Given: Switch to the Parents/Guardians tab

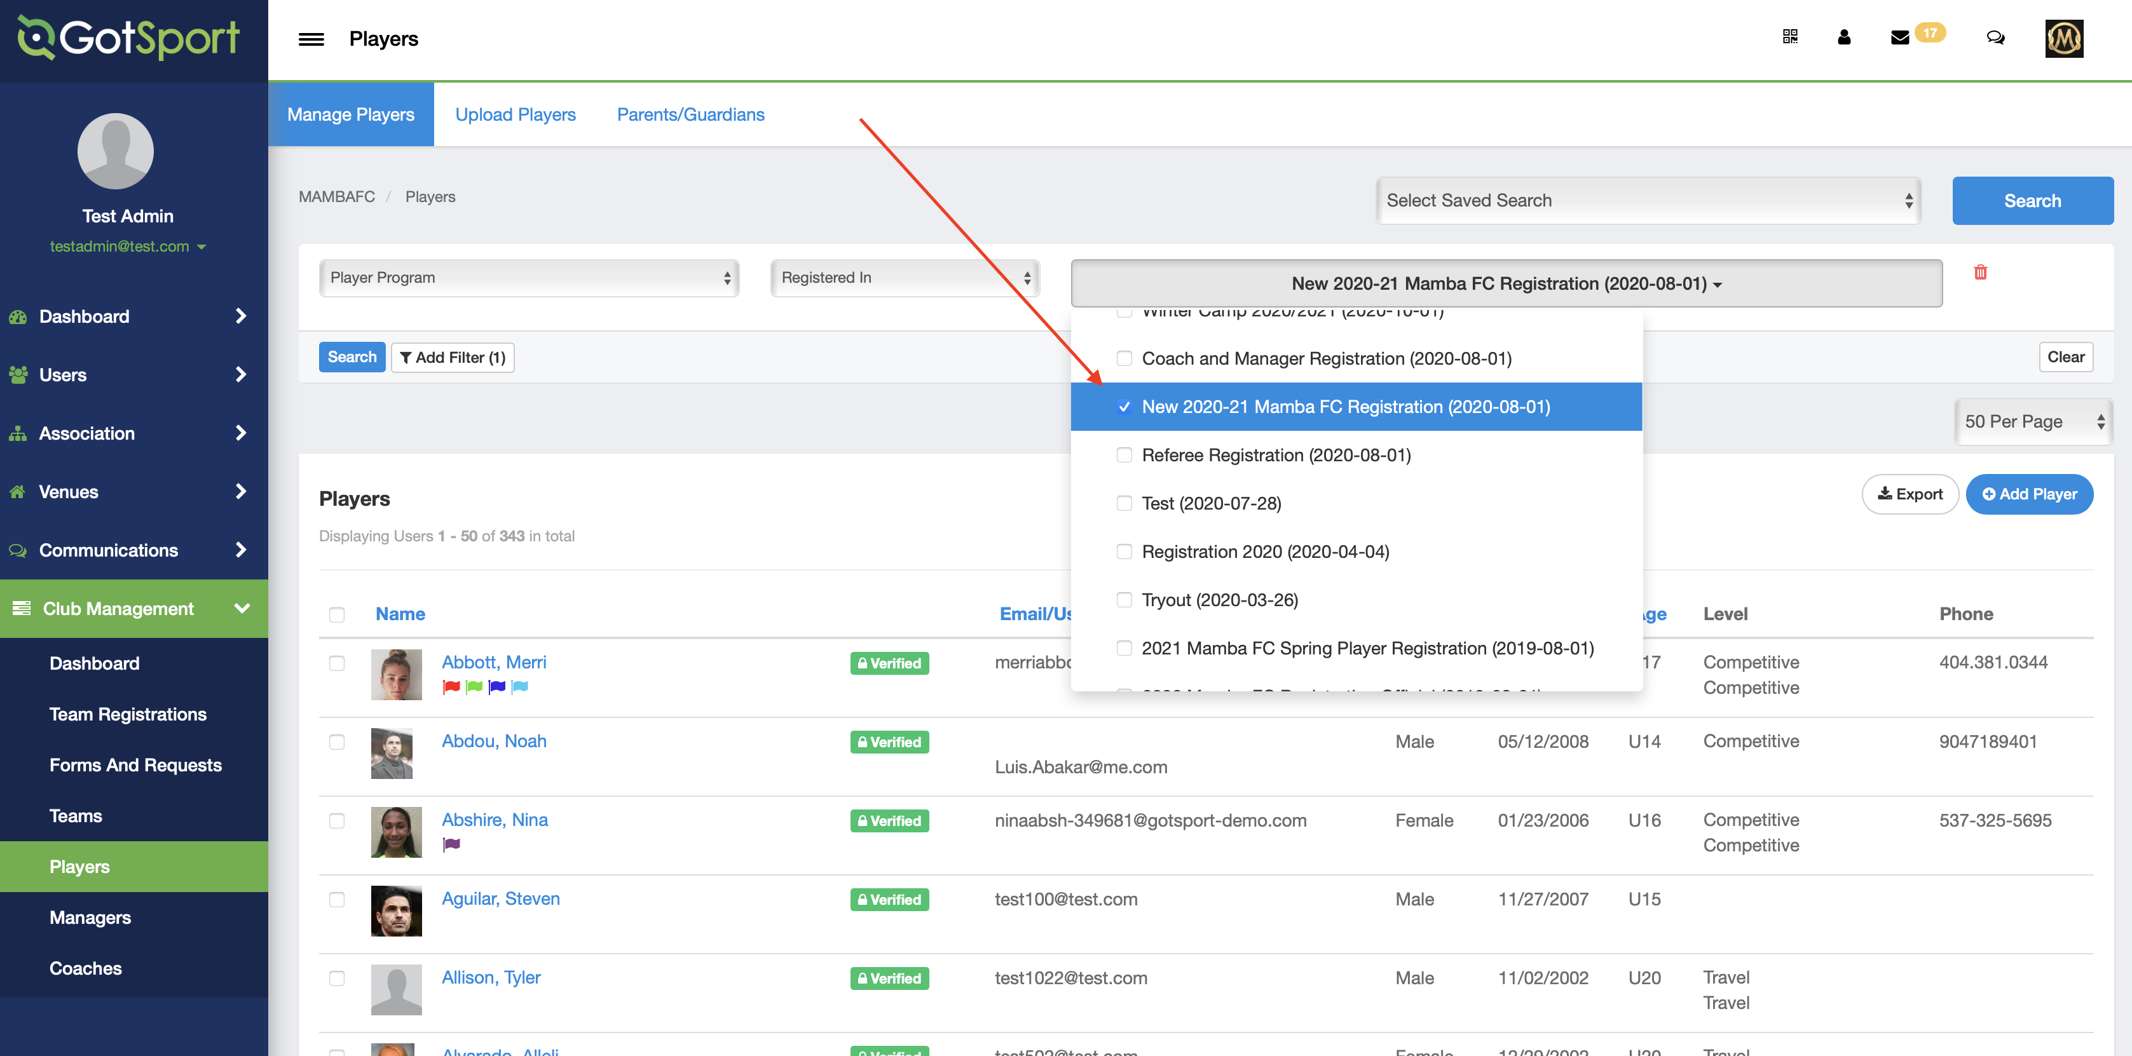Looking at the screenshot, I should coord(690,114).
